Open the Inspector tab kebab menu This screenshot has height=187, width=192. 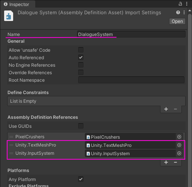click(187, 4)
